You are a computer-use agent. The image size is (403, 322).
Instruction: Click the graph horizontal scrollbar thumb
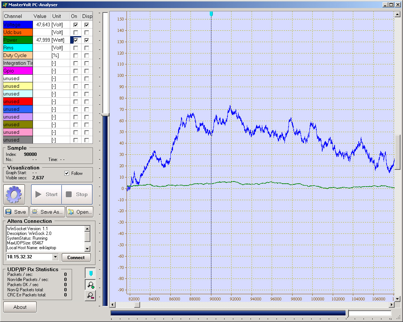point(137,305)
